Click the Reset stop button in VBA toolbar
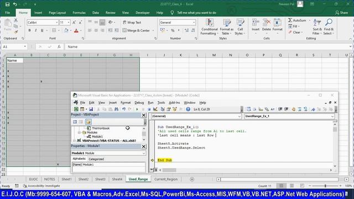This screenshot has height=199, width=354. (149, 109)
